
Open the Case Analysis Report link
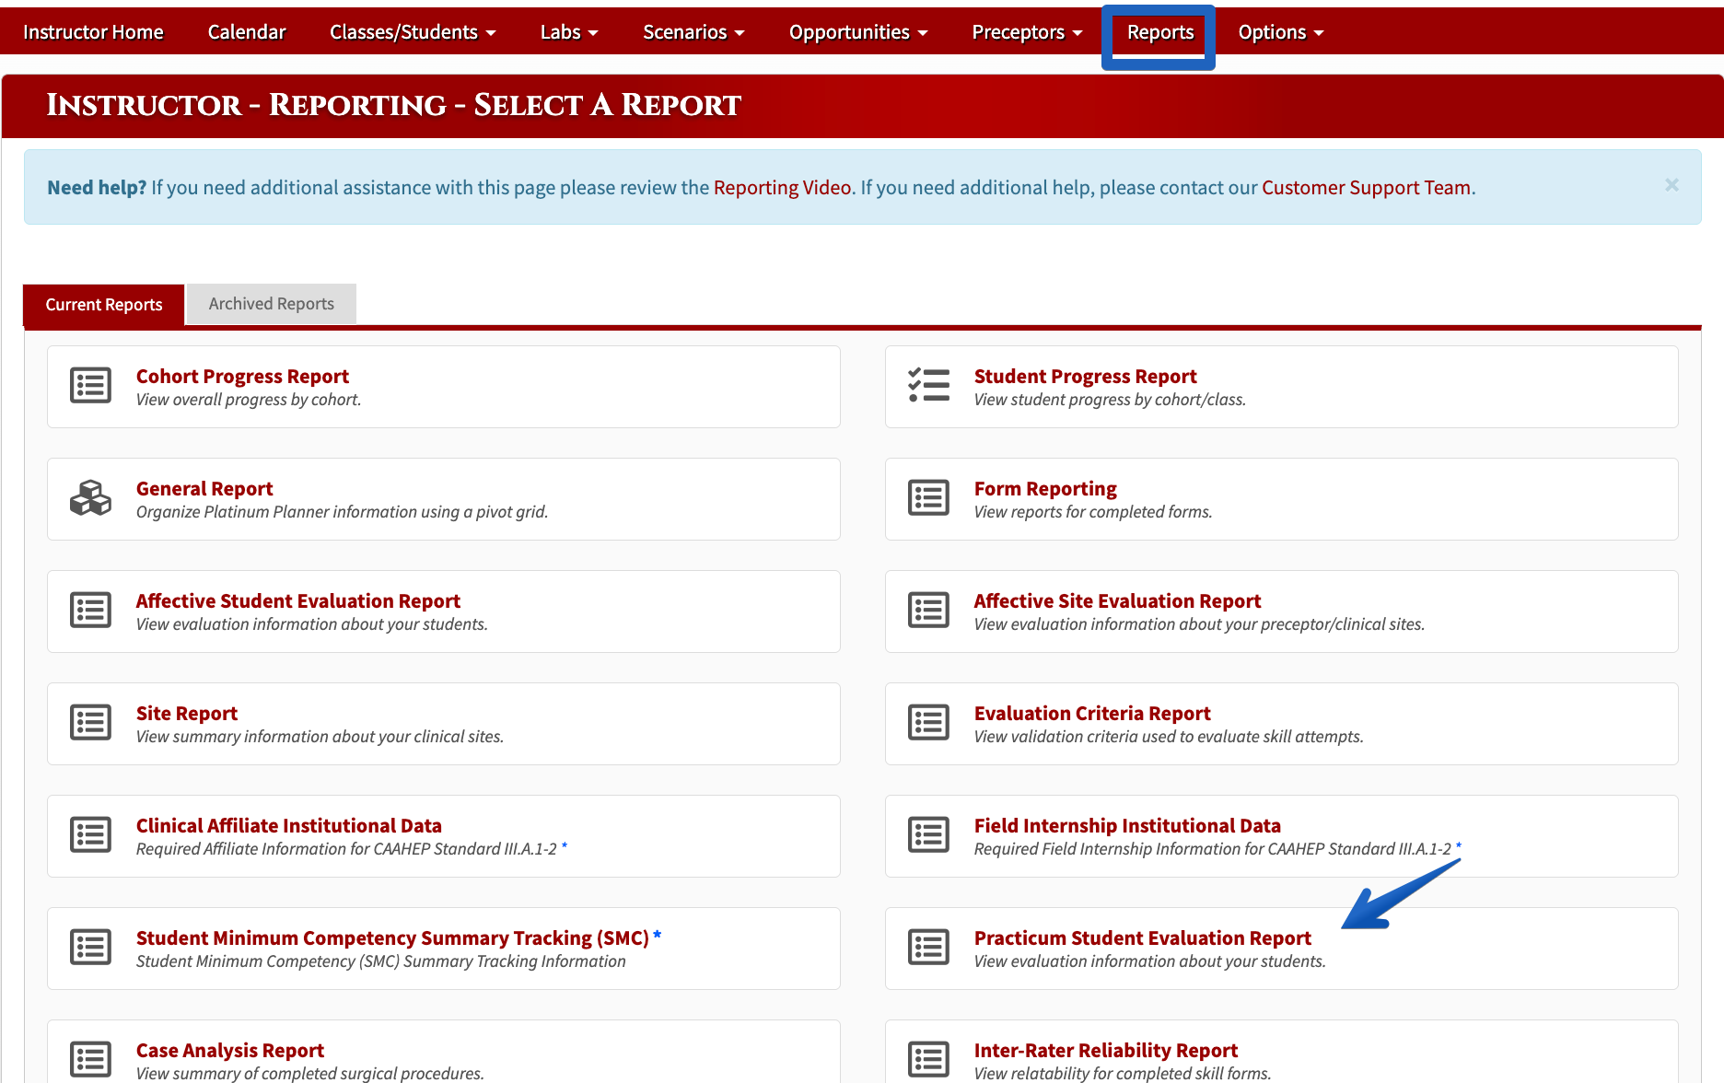point(230,1050)
